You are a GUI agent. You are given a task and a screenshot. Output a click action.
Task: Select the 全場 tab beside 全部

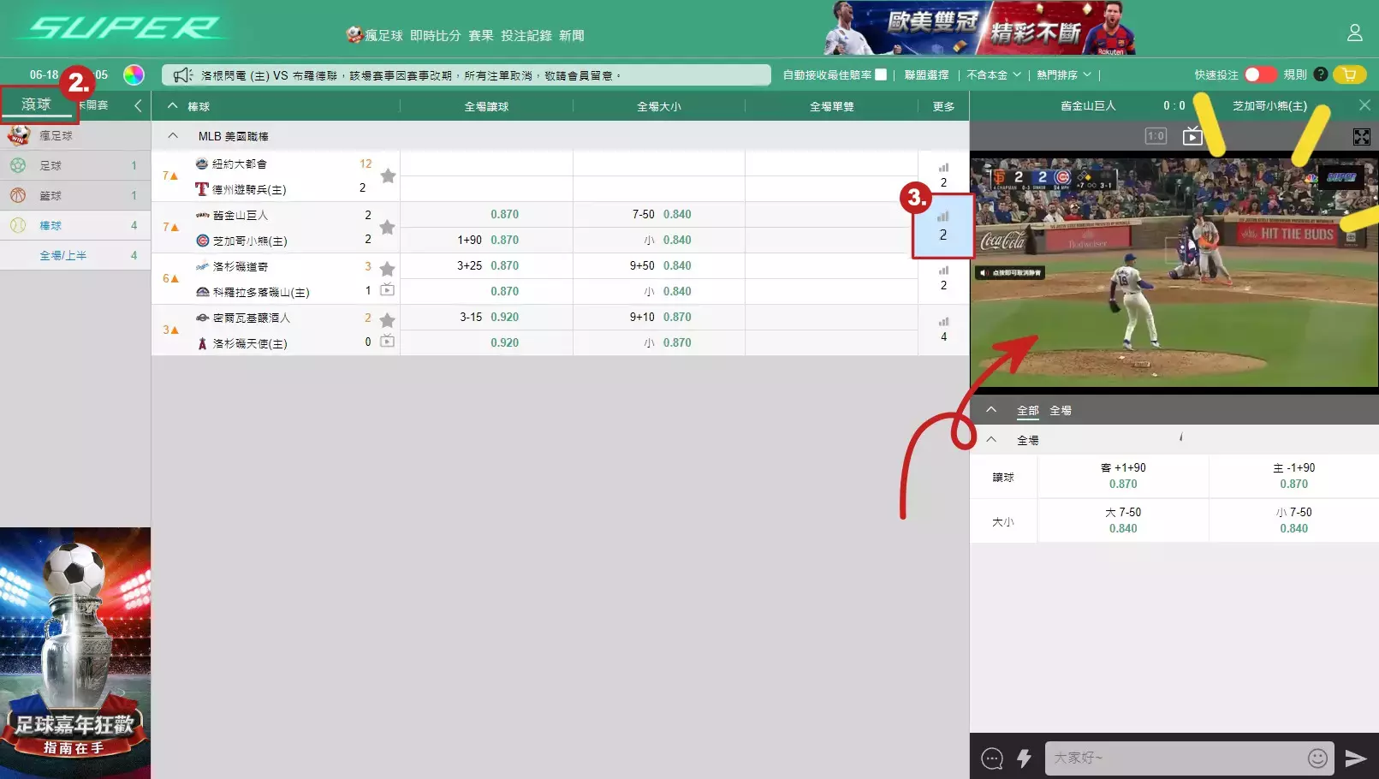click(1061, 411)
